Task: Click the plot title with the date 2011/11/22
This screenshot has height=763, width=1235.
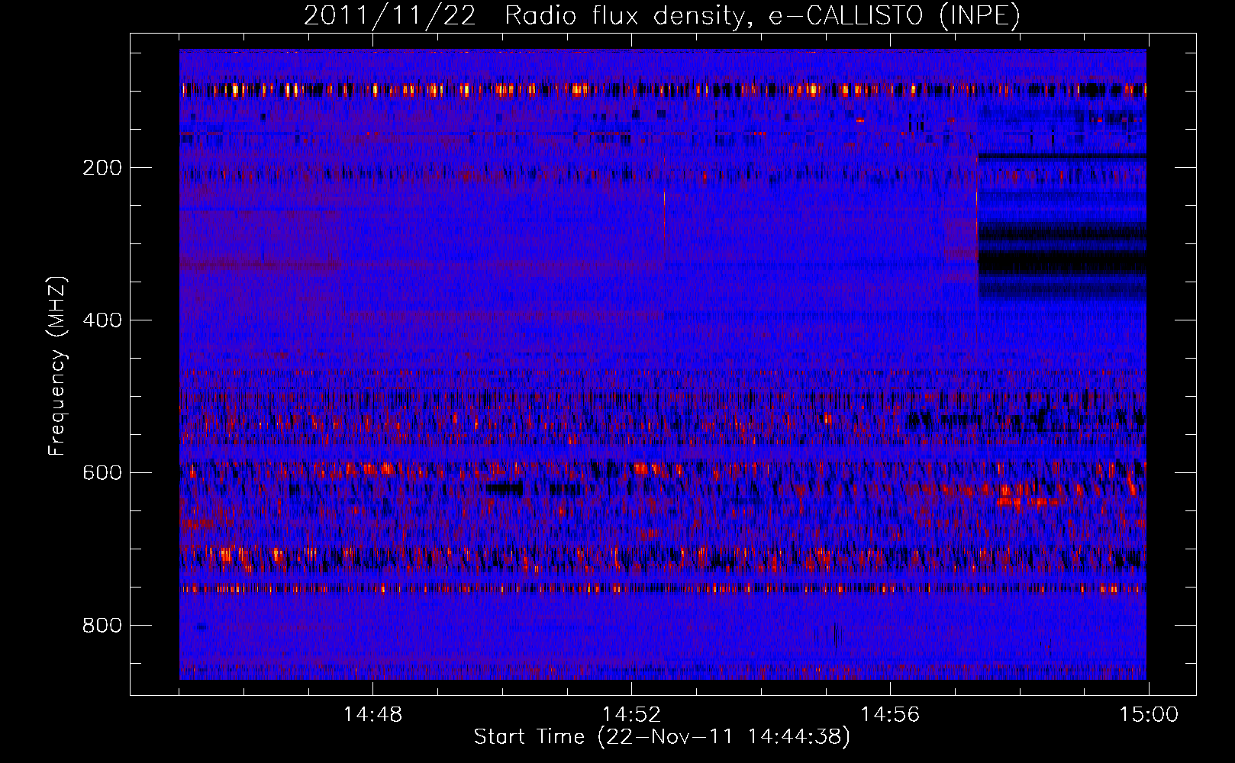Action: pos(662,16)
